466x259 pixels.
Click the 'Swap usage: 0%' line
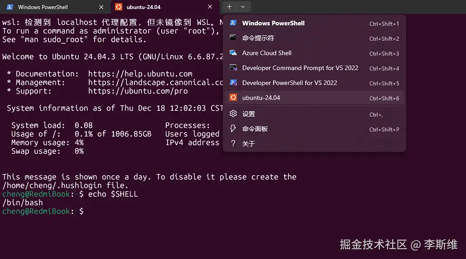coord(48,151)
